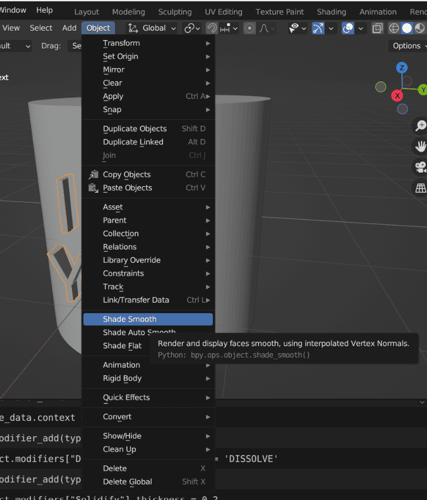
Task: Open the Track submenu
Action: (148, 287)
